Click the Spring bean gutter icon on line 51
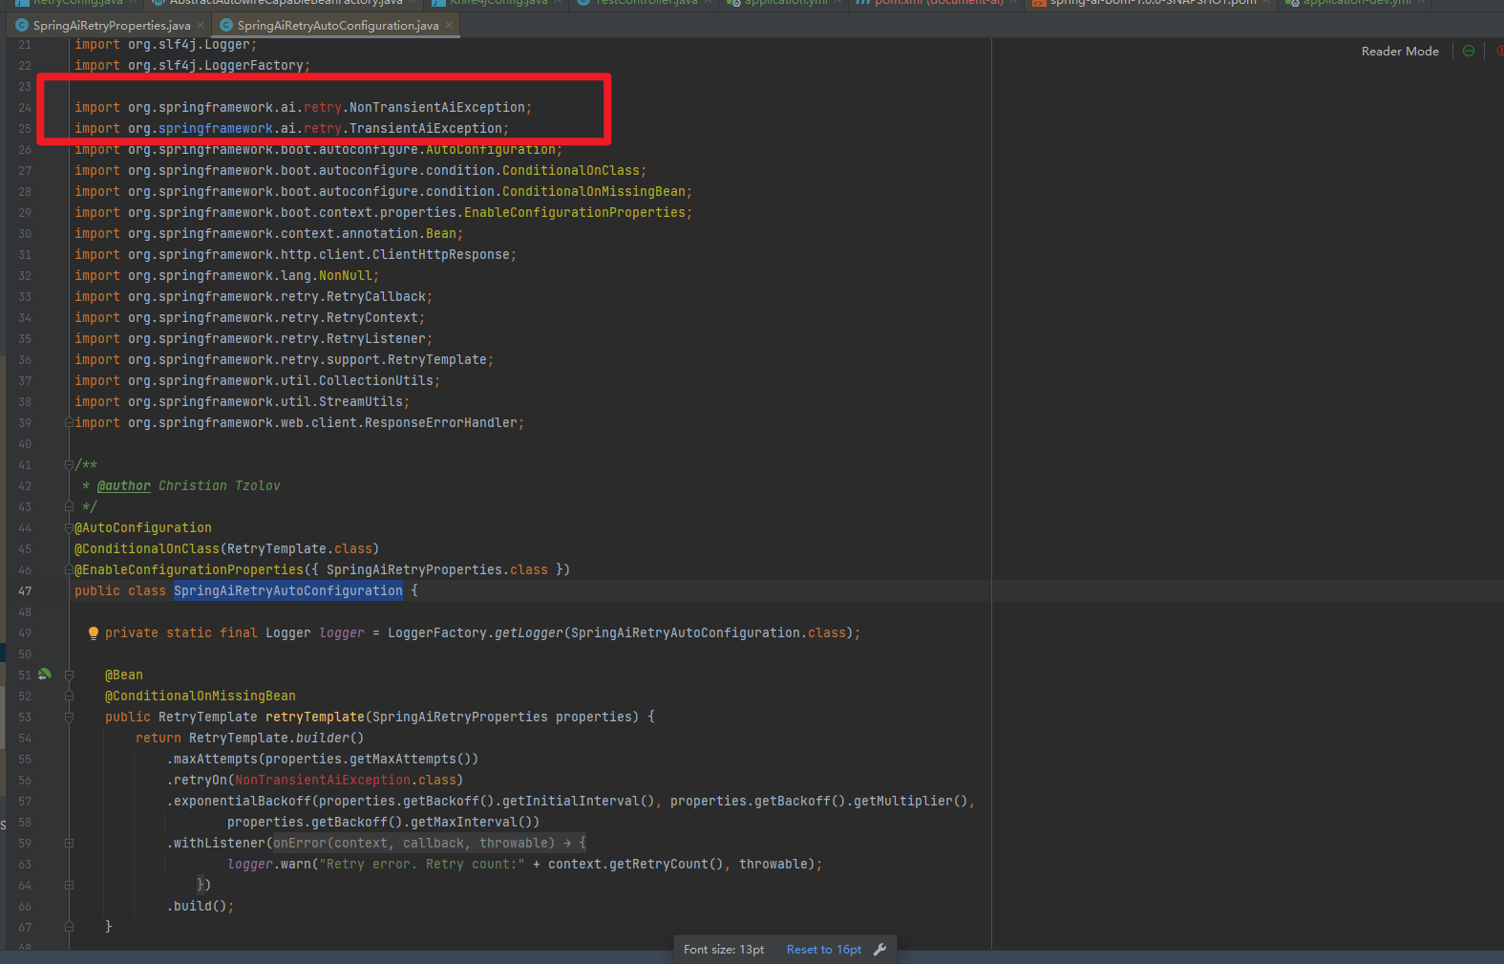The height and width of the screenshot is (964, 1504). point(45,675)
